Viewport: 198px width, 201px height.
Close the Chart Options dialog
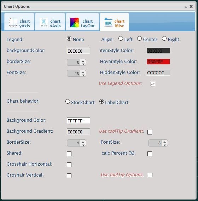[x=191, y=6]
